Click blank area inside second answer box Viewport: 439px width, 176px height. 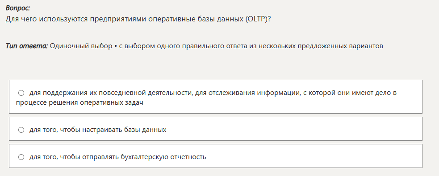pos(294,129)
